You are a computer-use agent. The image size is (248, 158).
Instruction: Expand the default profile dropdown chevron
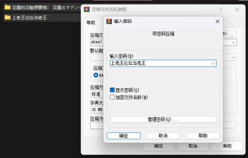[233, 57]
